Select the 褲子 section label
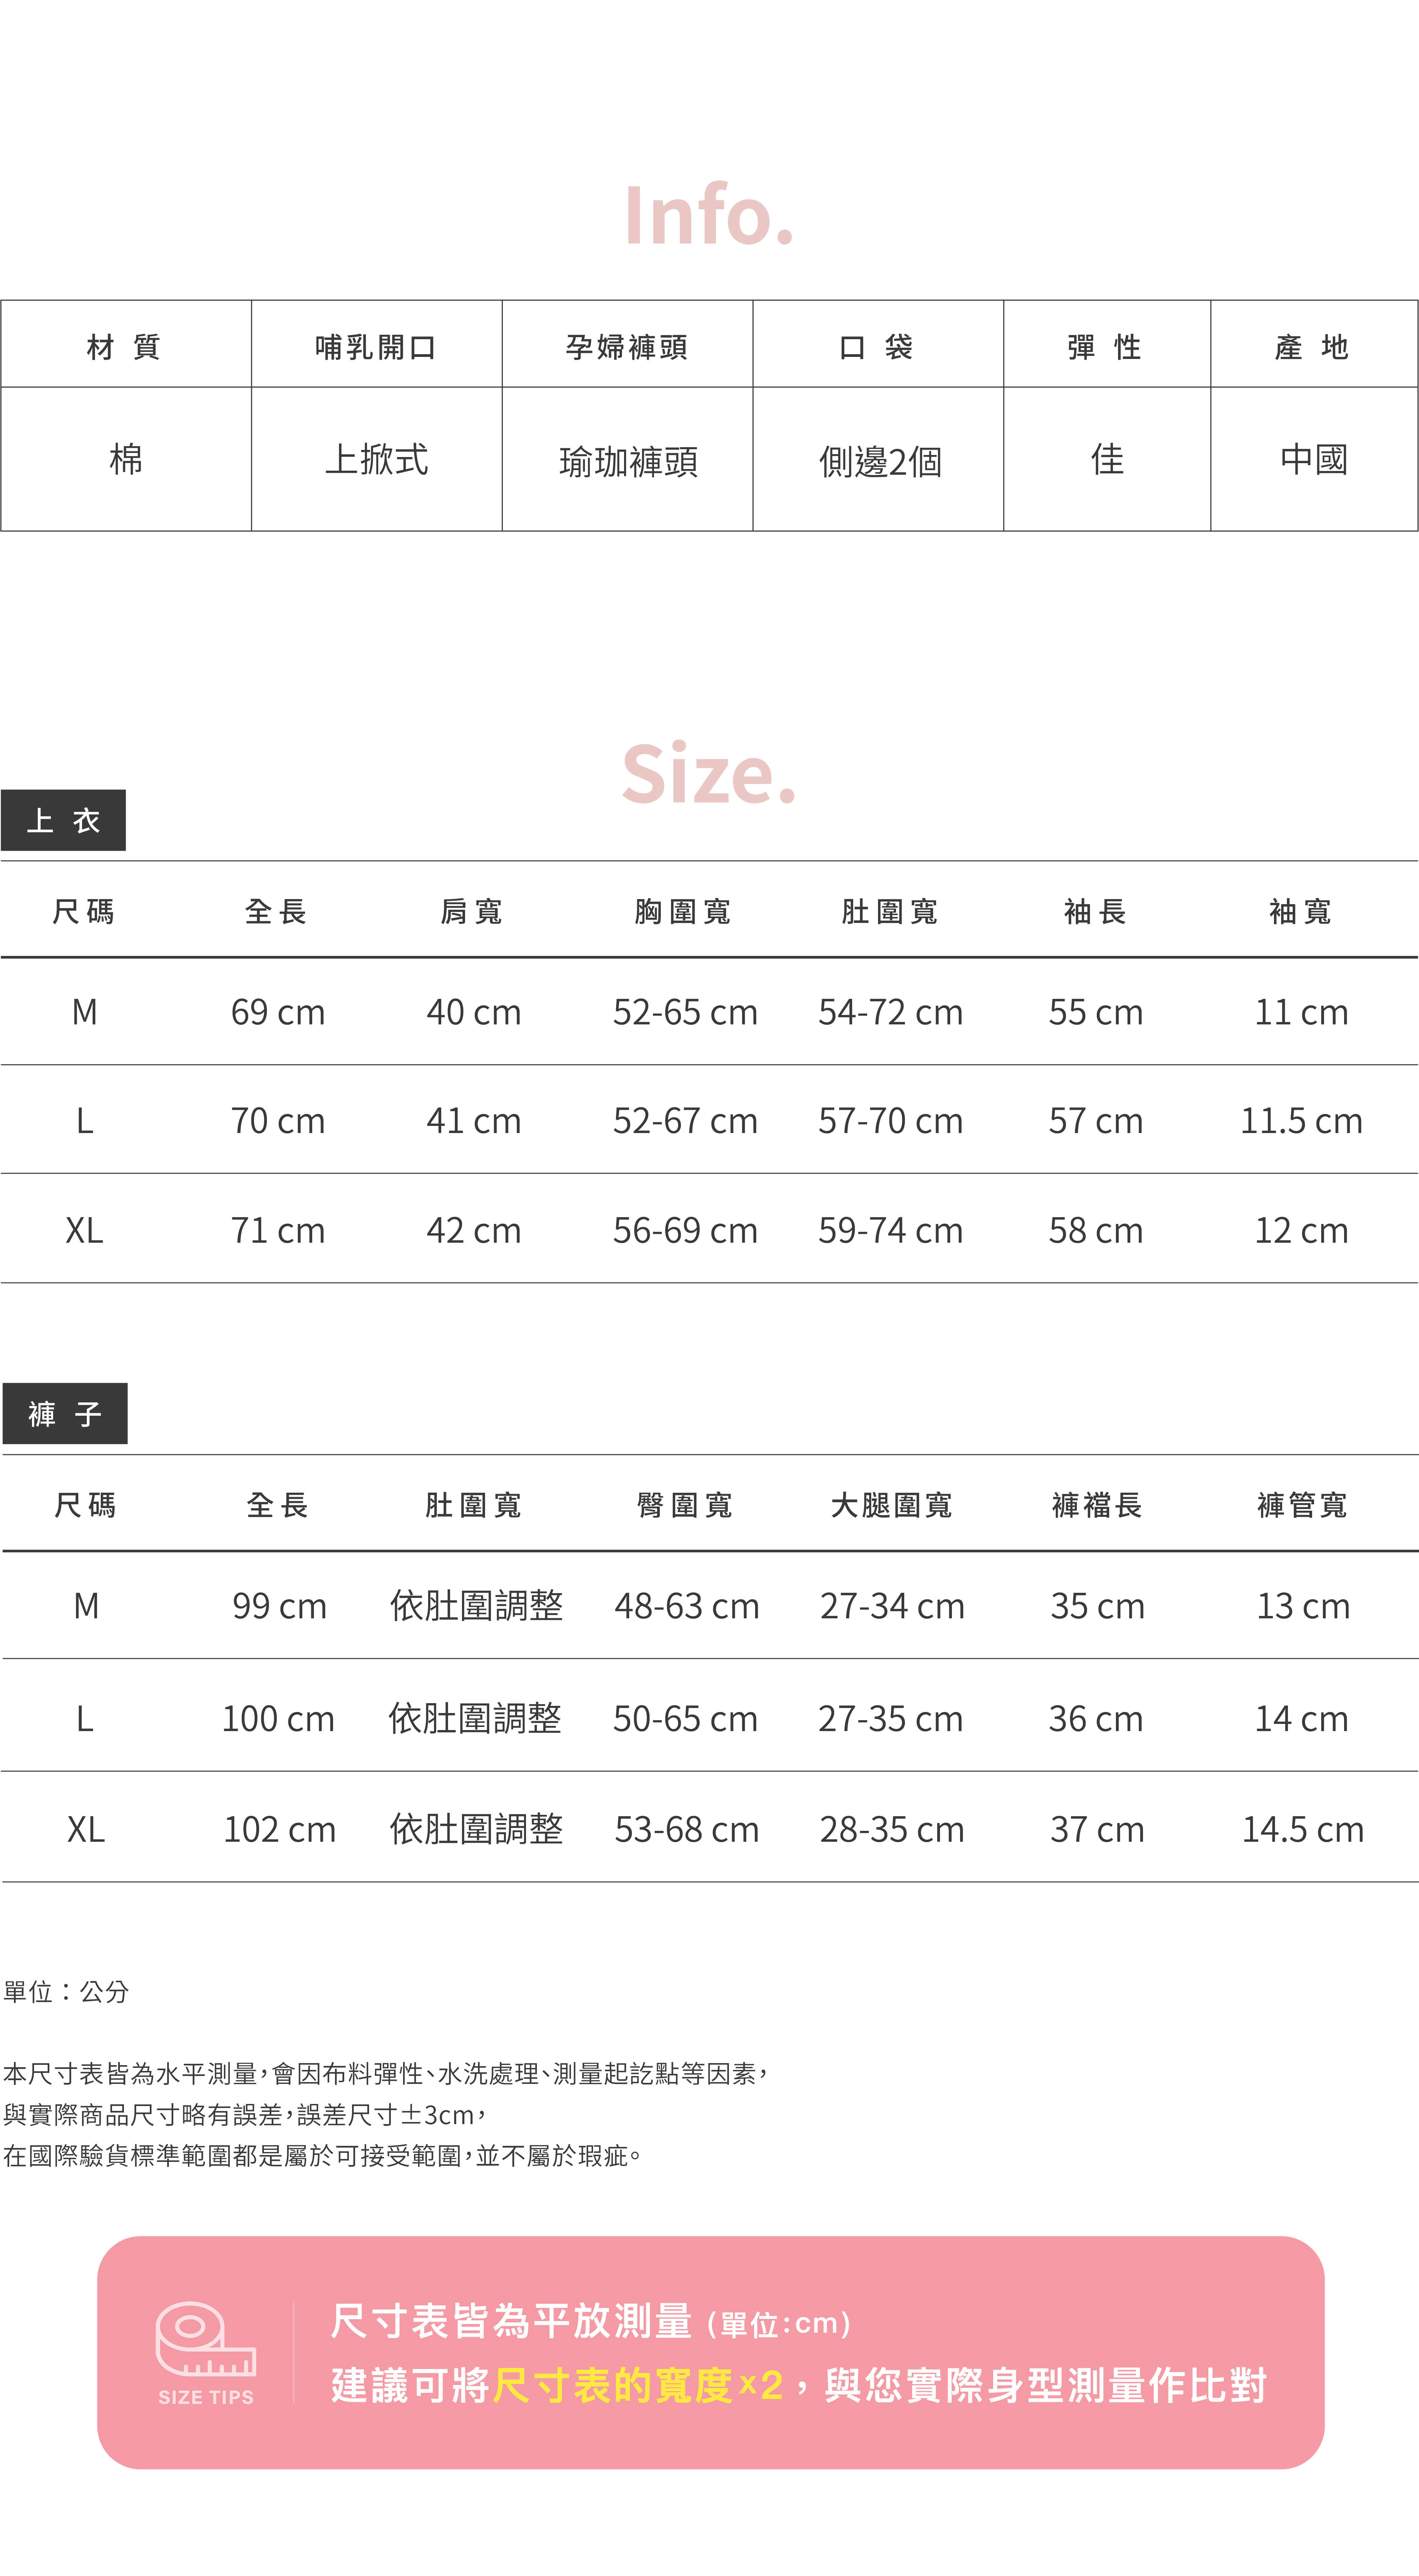Viewport: 1419px width, 2576px height. pos(65,1413)
